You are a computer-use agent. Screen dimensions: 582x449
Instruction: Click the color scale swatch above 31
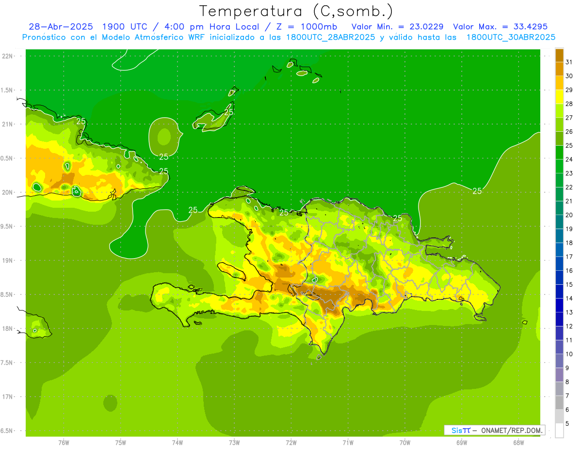[559, 55]
